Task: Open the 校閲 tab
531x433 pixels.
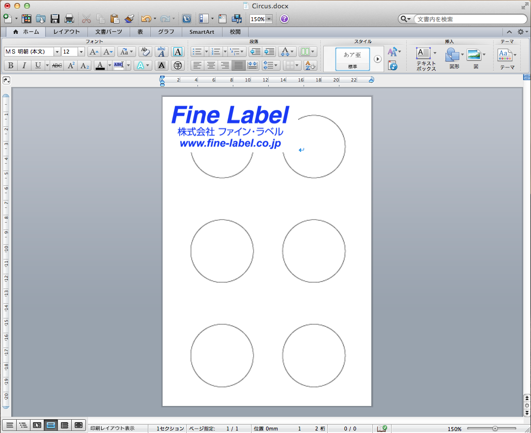Action: pyautogui.click(x=235, y=32)
